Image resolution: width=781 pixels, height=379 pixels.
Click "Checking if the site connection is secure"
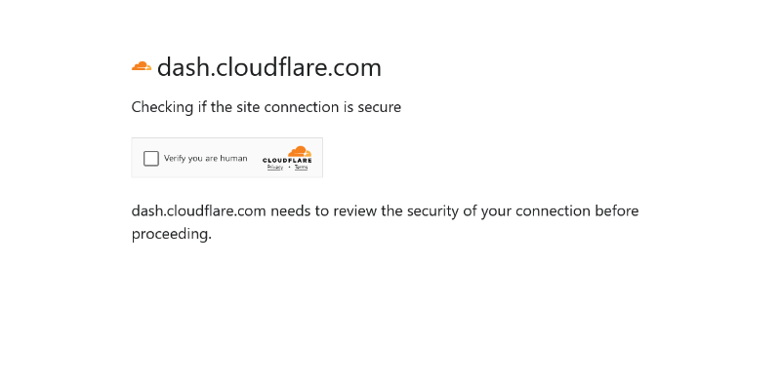(x=266, y=107)
